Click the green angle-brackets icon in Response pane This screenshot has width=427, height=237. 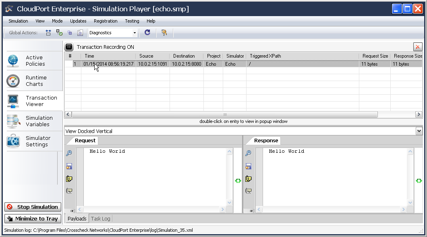pos(419,181)
